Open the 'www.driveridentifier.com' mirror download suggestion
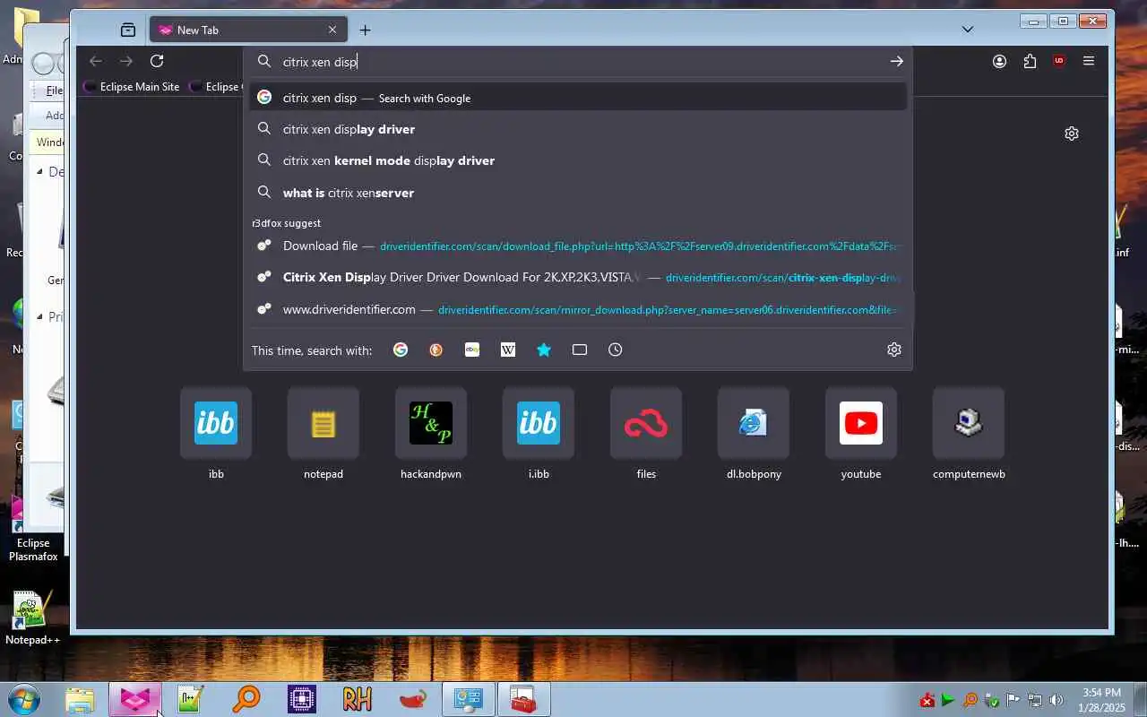Image resolution: width=1147 pixels, height=717 pixels. [x=578, y=309]
